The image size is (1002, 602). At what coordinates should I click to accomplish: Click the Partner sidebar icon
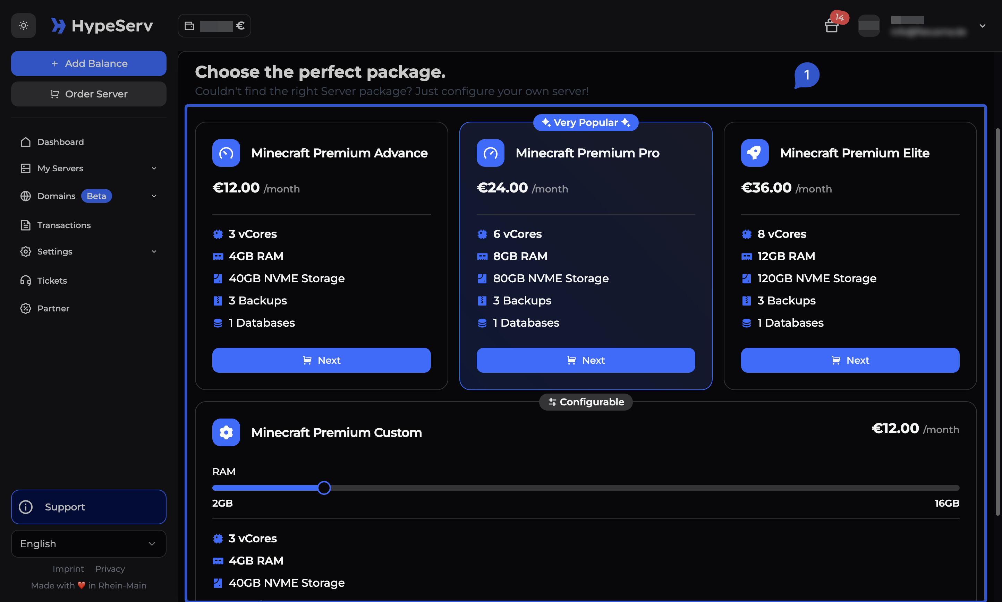[x=26, y=308]
